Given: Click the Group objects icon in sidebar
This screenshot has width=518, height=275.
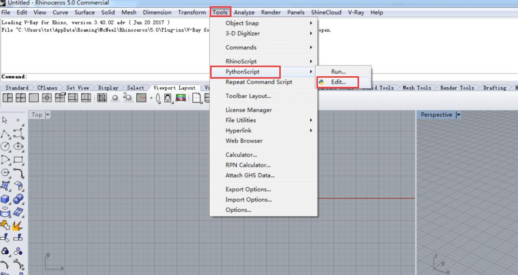Looking at the screenshot, I should tap(5, 251).
